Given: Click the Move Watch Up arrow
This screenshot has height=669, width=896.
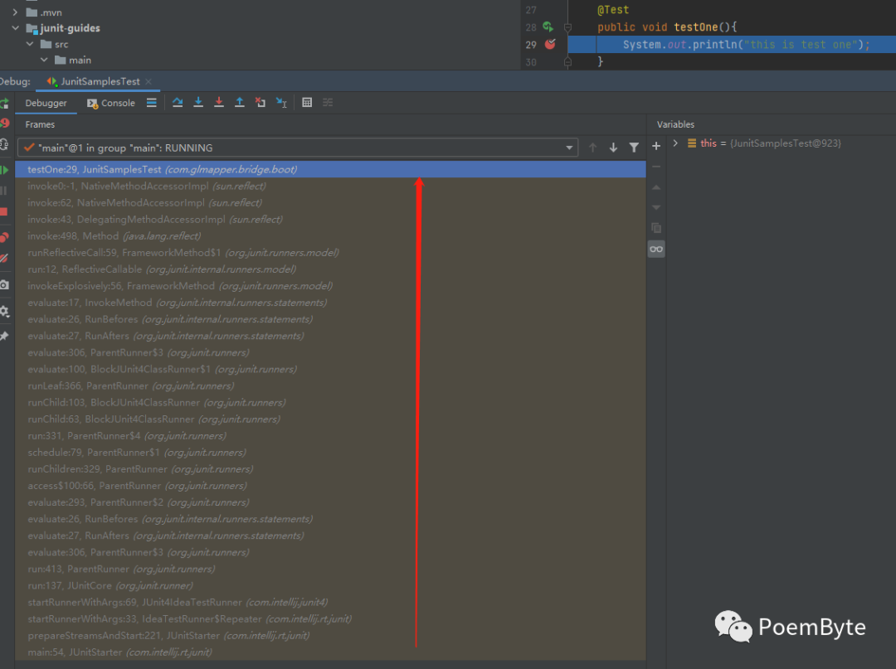Looking at the screenshot, I should point(656,187).
